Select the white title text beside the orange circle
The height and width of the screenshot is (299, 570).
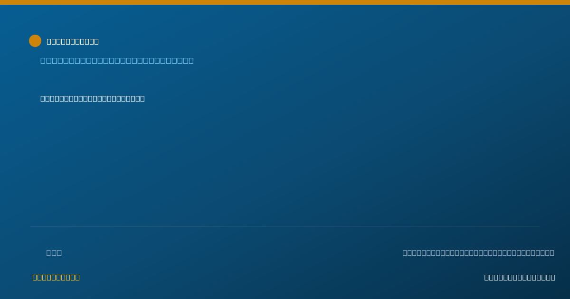pyautogui.click(x=73, y=41)
